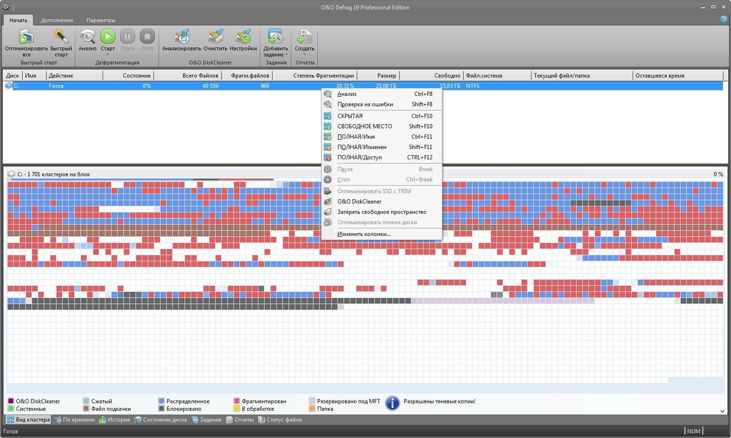The image size is (731, 438).
Task: Click the Пауза ribbon button
Action: tap(128, 36)
